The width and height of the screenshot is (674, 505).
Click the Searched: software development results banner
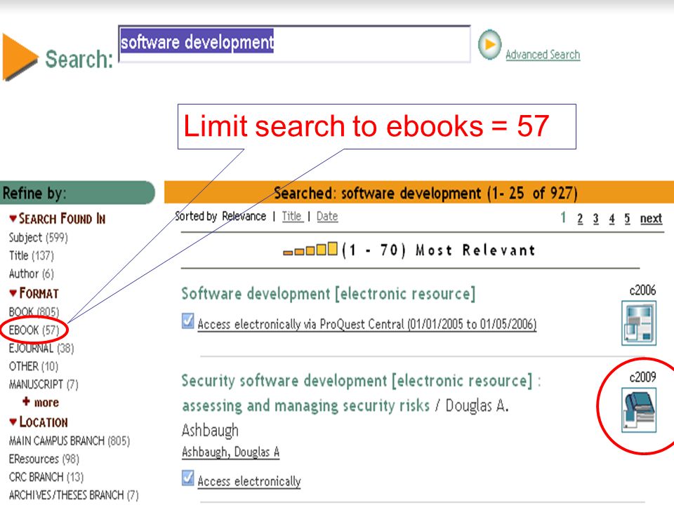(x=419, y=192)
